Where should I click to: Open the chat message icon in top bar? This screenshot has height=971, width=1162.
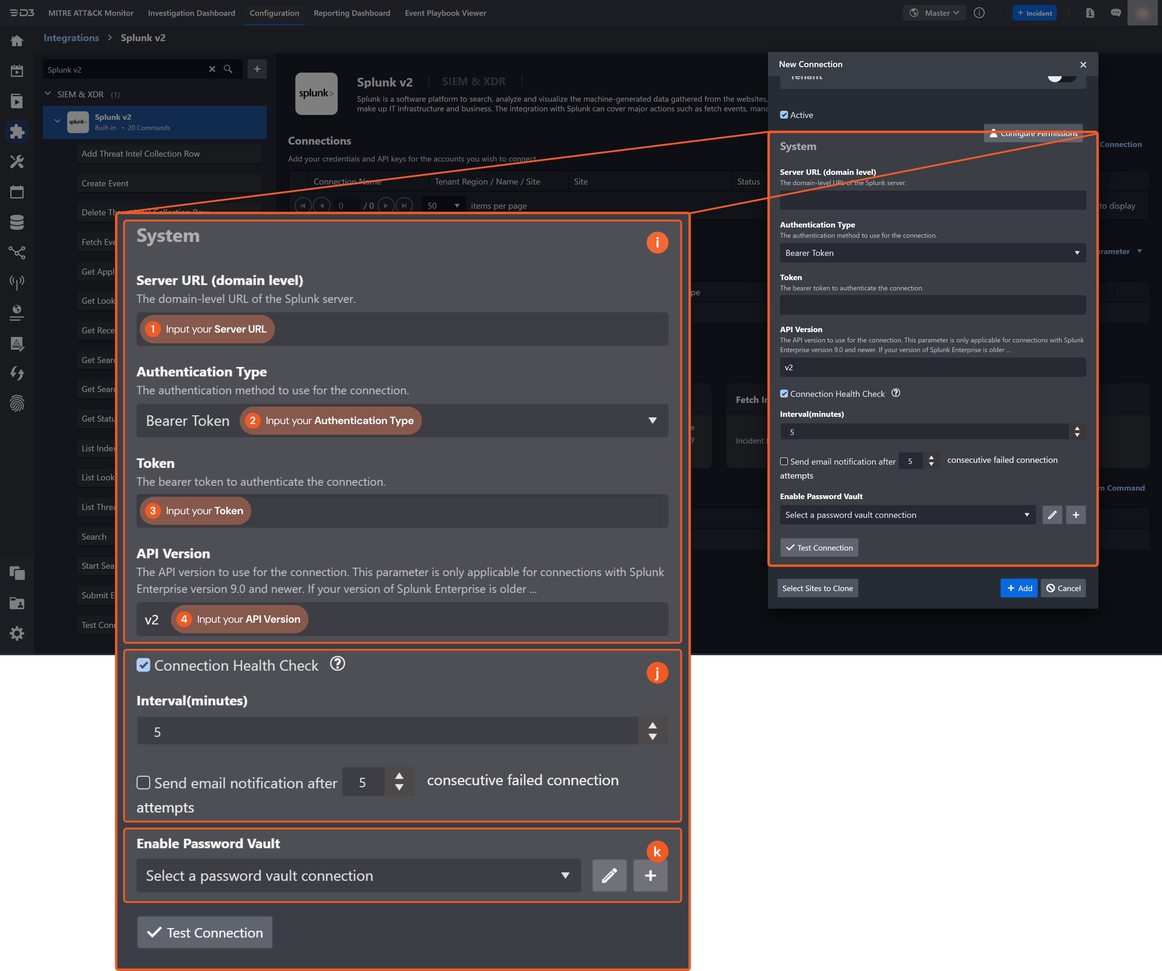click(x=1115, y=13)
